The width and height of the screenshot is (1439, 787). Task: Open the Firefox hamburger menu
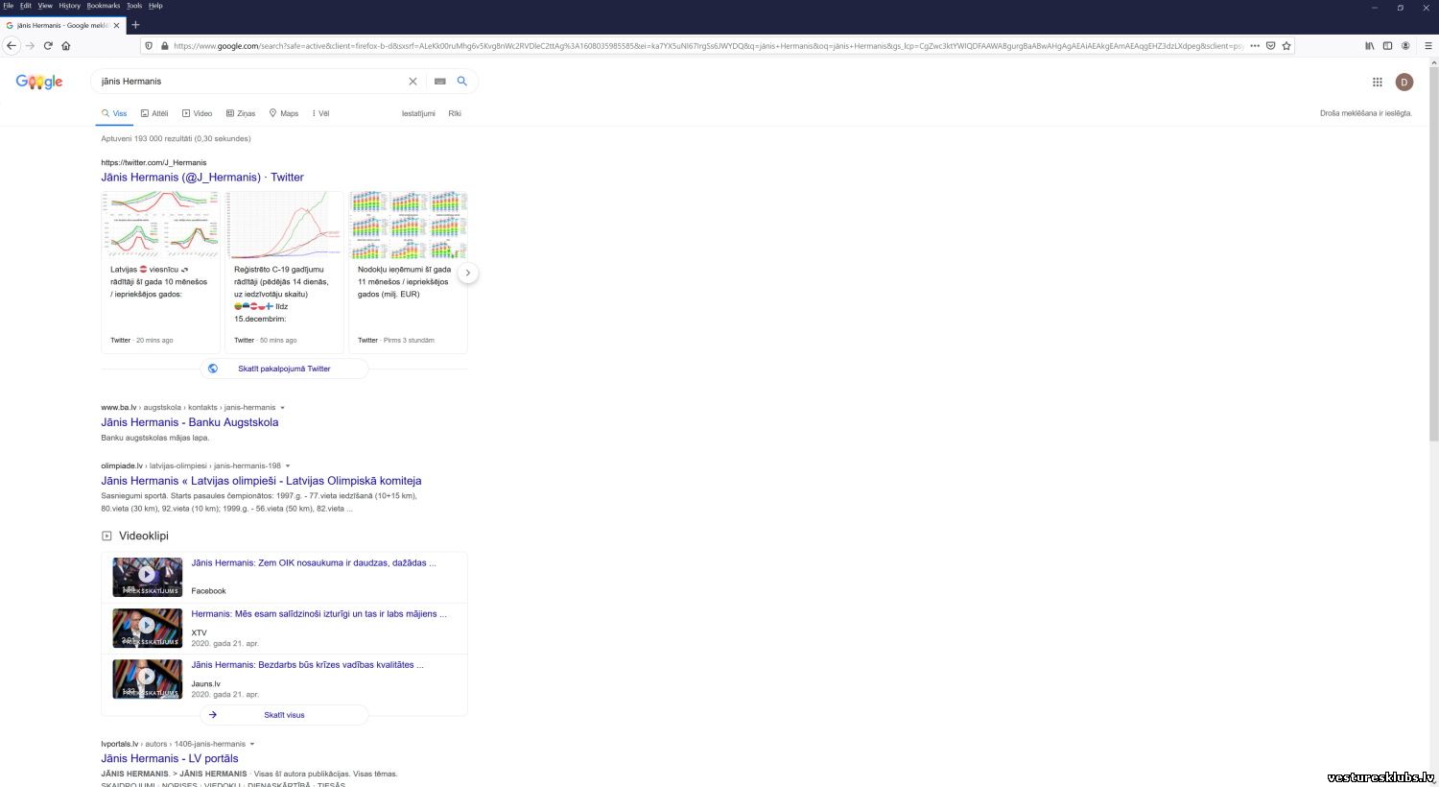click(1428, 45)
